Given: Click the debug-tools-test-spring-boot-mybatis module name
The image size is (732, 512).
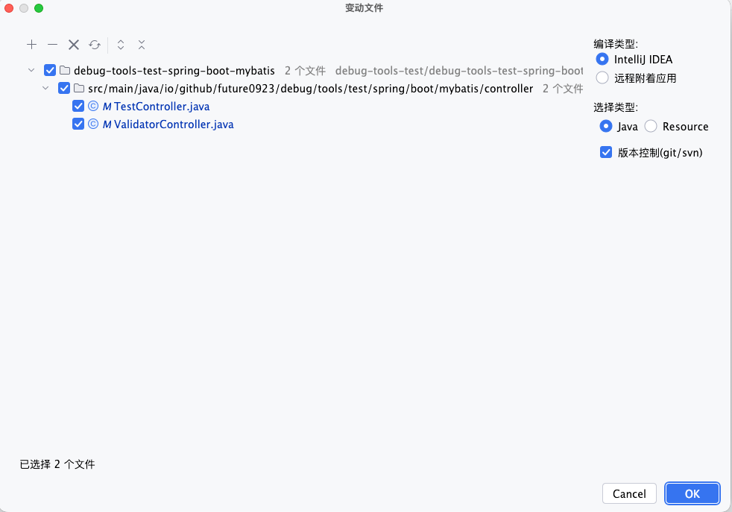Looking at the screenshot, I should 174,71.
